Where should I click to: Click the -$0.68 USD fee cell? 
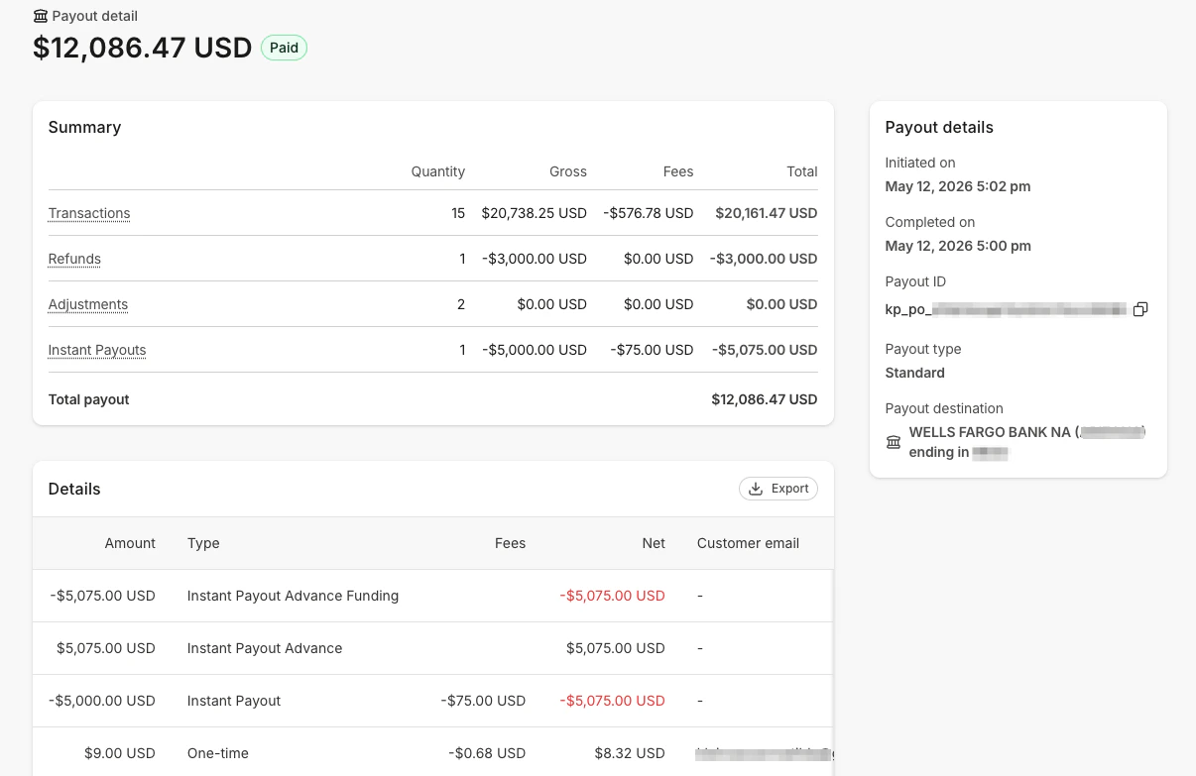point(487,753)
